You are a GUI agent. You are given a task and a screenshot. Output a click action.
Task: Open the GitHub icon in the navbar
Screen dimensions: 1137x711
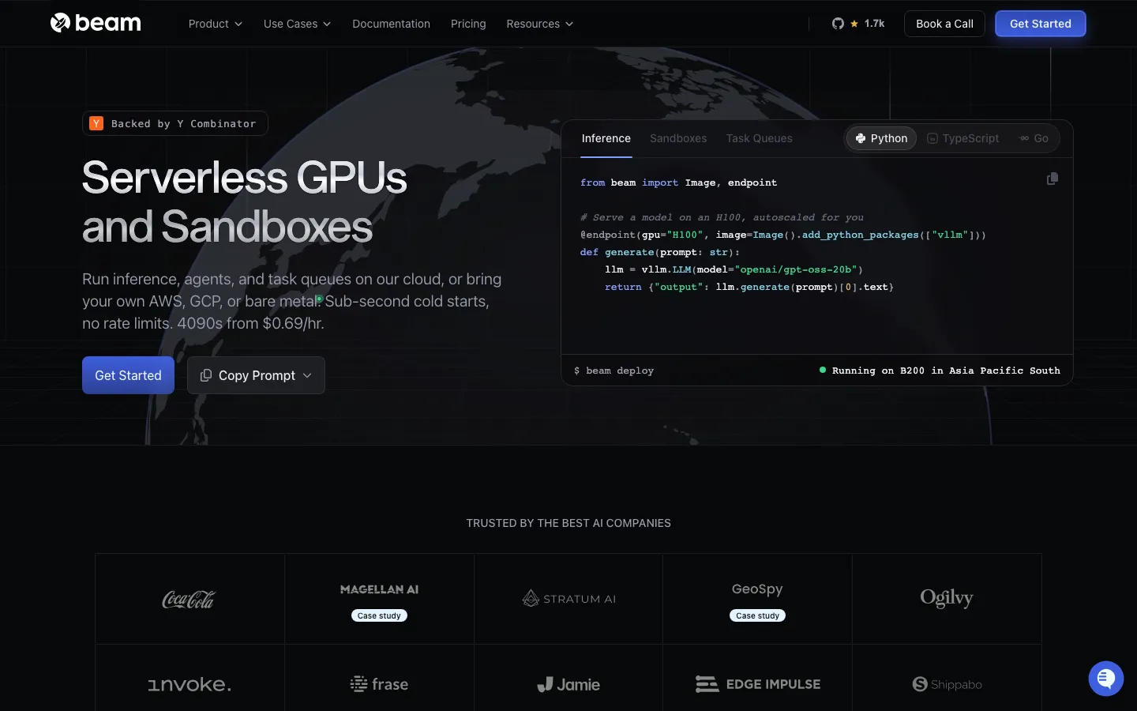point(838,24)
